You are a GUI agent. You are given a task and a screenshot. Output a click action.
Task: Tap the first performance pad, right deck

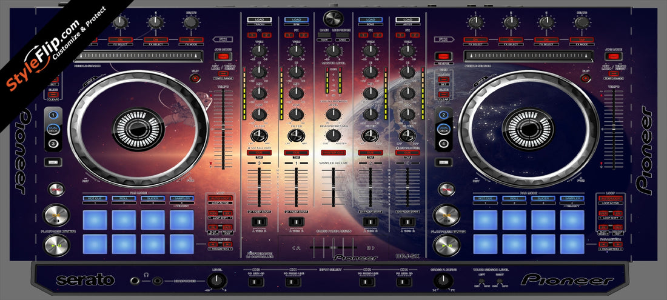(x=485, y=220)
